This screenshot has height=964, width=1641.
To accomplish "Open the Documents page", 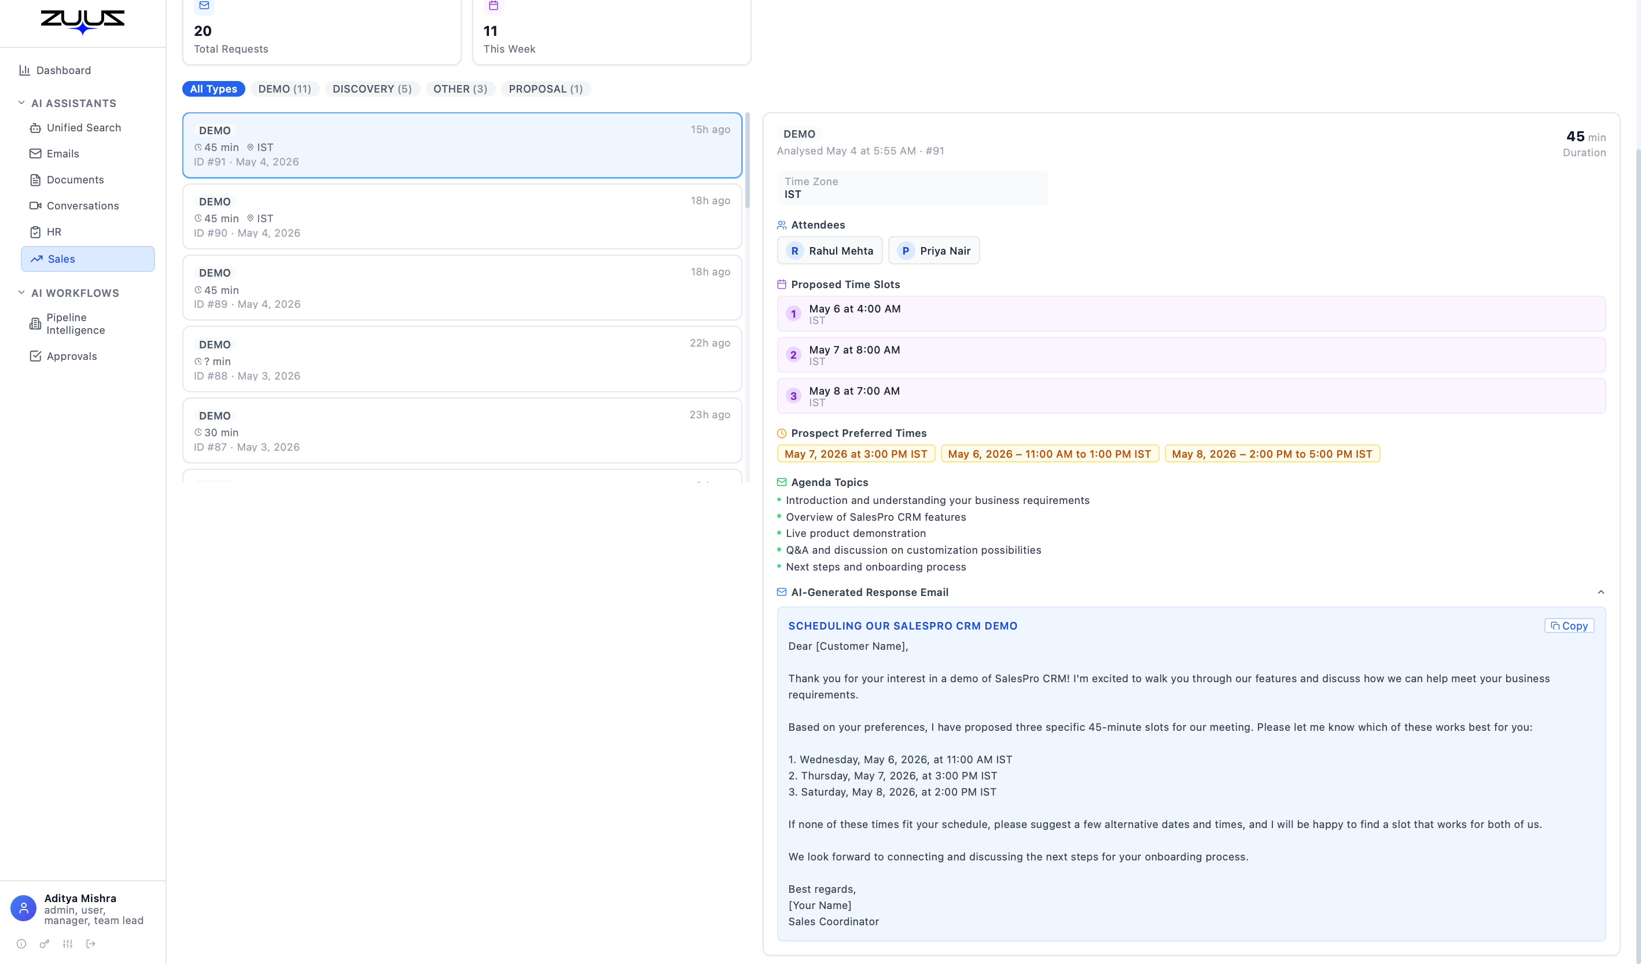I will [x=88, y=180].
